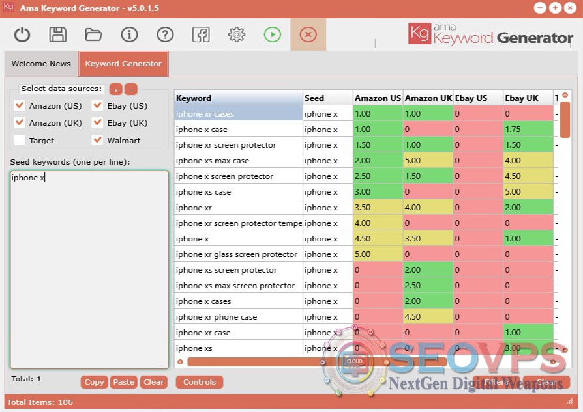Click Ebay UK value 1.75 for iphone x case
583x412 pixels.
point(528,129)
